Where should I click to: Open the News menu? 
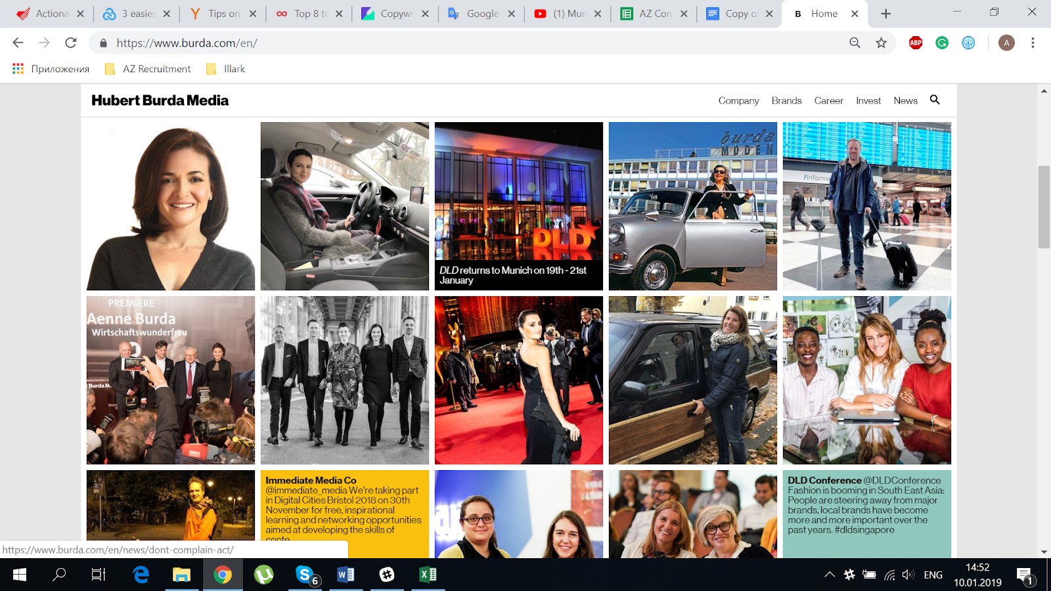point(905,100)
